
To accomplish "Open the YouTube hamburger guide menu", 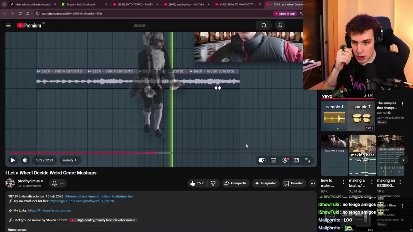I will coord(8,25).
